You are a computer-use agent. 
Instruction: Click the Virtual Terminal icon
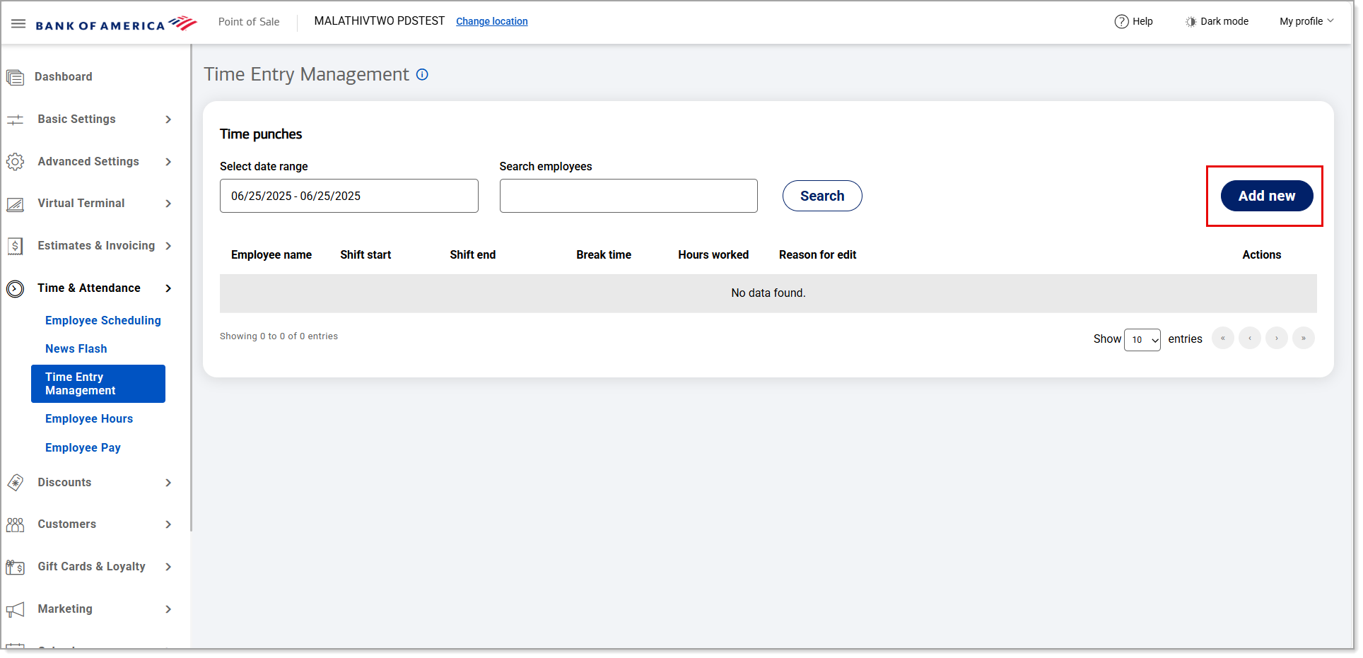click(15, 204)
